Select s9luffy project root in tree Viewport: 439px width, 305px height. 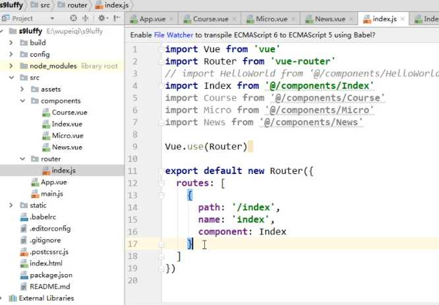[30, 31]
